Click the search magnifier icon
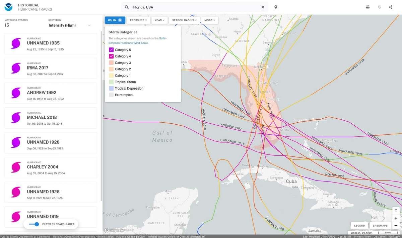402x238 pixels. pyautogui.click(x=127, y=7)
